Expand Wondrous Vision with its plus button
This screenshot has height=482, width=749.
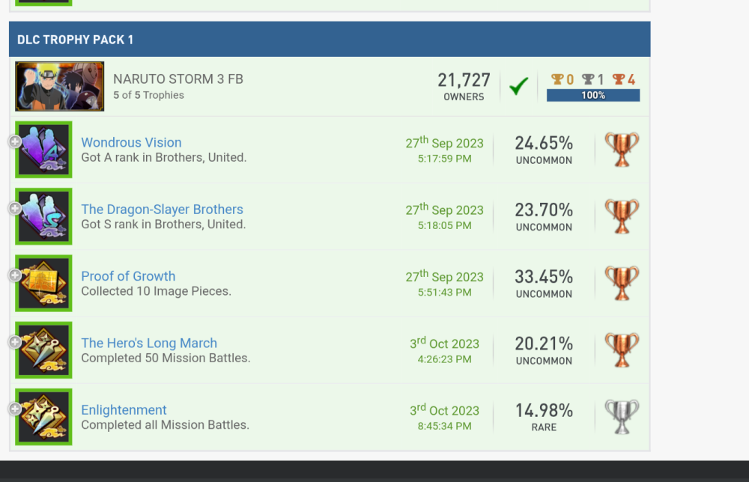pyautogui.click(x=15, y=141)
